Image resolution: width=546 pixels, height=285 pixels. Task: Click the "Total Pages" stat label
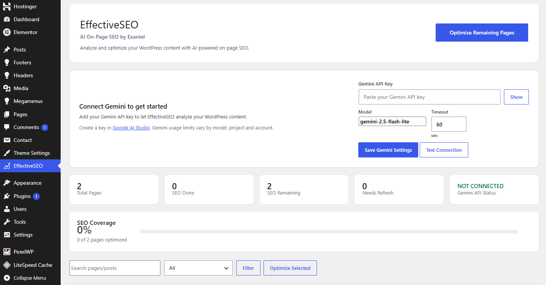click(x=89, y=193)
